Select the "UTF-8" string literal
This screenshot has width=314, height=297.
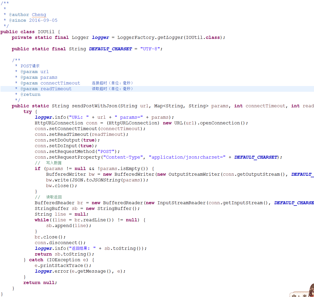click(150, 49)
